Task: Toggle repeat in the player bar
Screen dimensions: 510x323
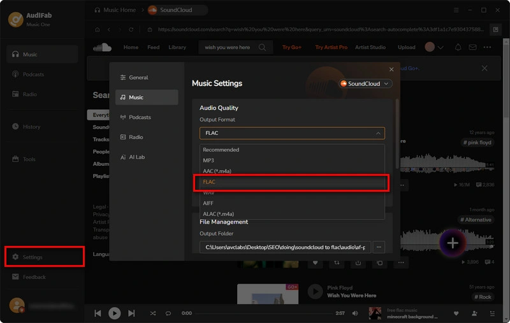Action: click(x=168, y=313)
